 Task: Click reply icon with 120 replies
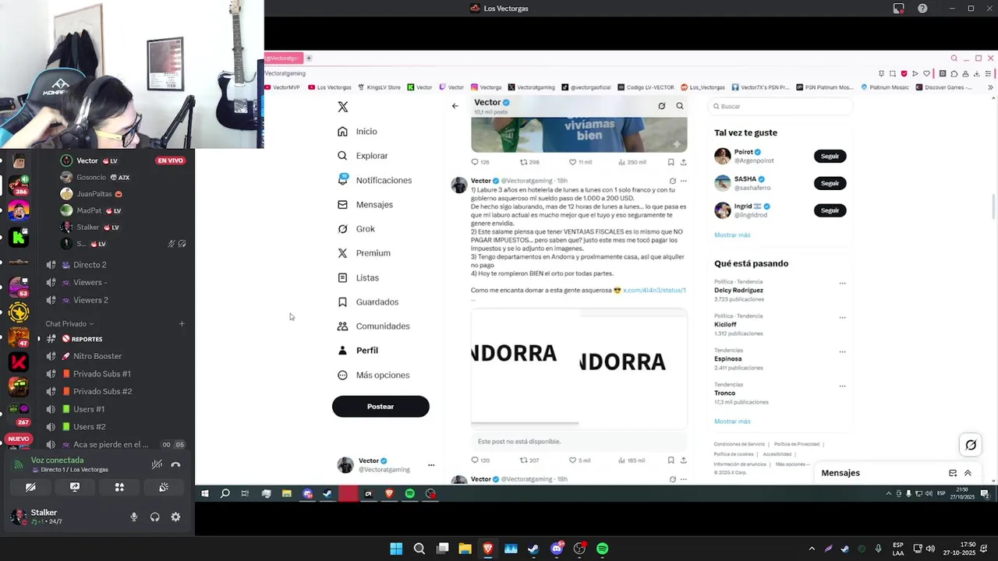pos(475,460)
